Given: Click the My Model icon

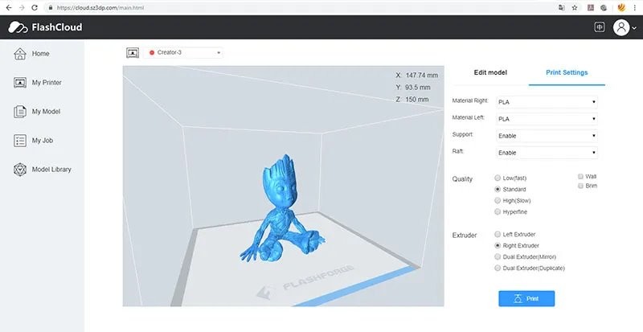Looking at the screenshot, I should click(19, 112).
